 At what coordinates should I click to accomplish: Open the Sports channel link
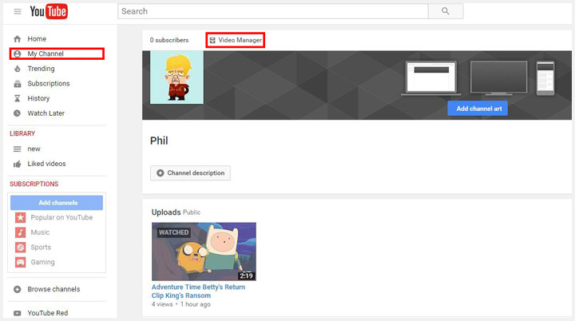click(41, 248)
